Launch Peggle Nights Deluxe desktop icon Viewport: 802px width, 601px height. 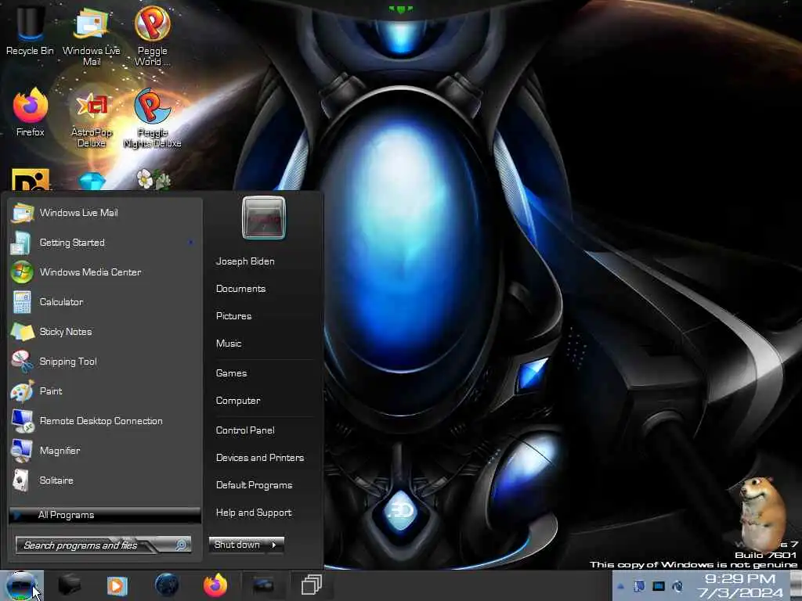tap(152, 119)
